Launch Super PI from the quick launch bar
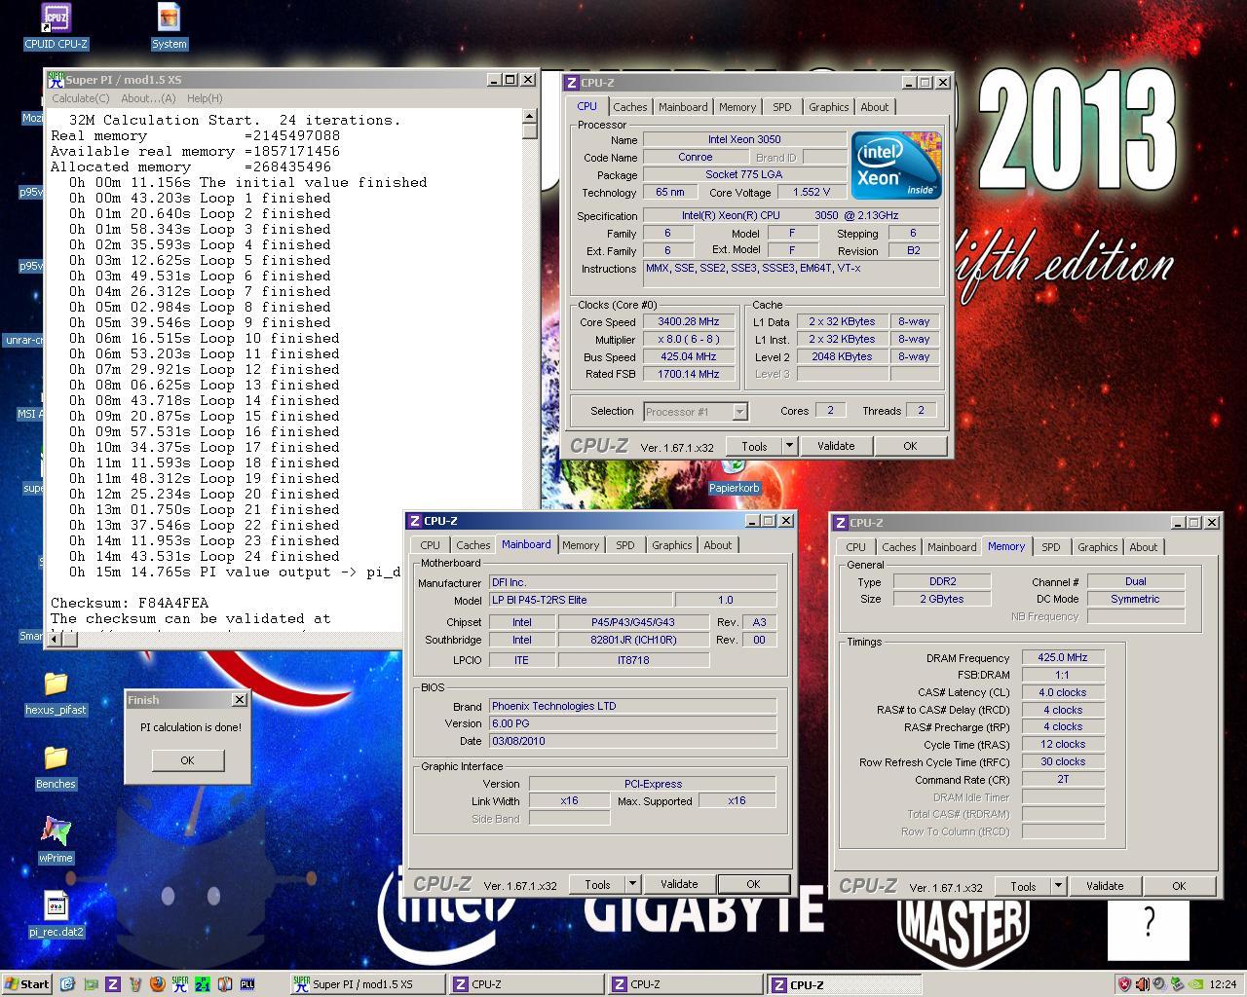1247x997 pixels. tap(180, 984)
